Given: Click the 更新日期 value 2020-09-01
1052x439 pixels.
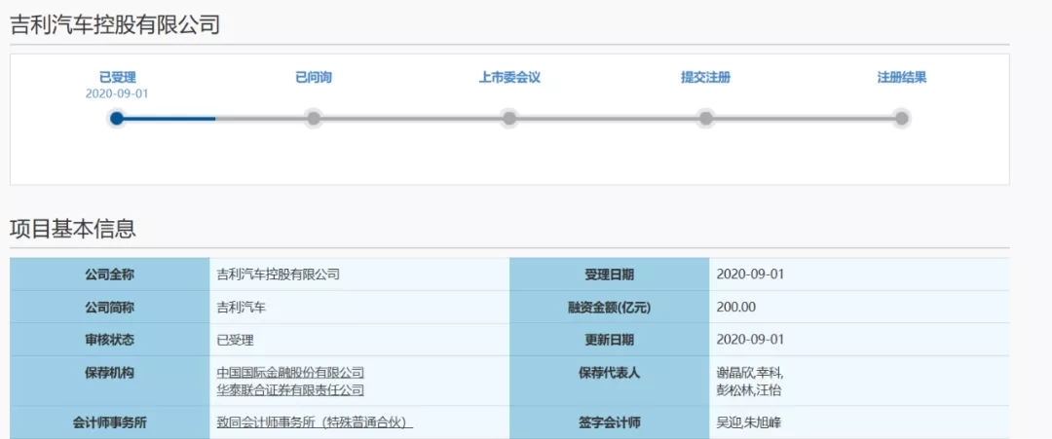Looking at the screenshot, I should click(x=750, y=340).
